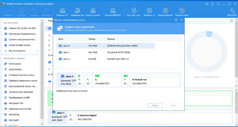Click the Диск column header
The image size is (238, 127).
[61, 39]
